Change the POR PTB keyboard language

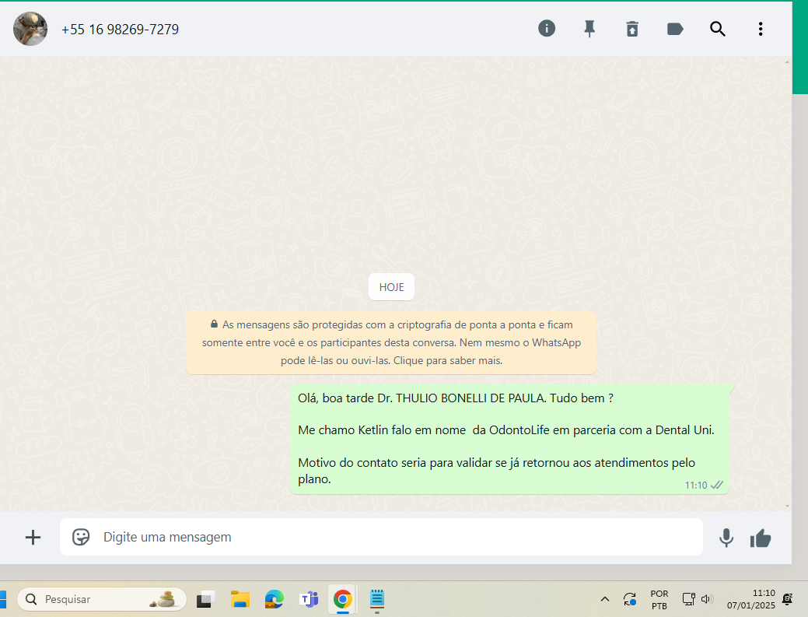pyautogui.click(x=659, y=599)
